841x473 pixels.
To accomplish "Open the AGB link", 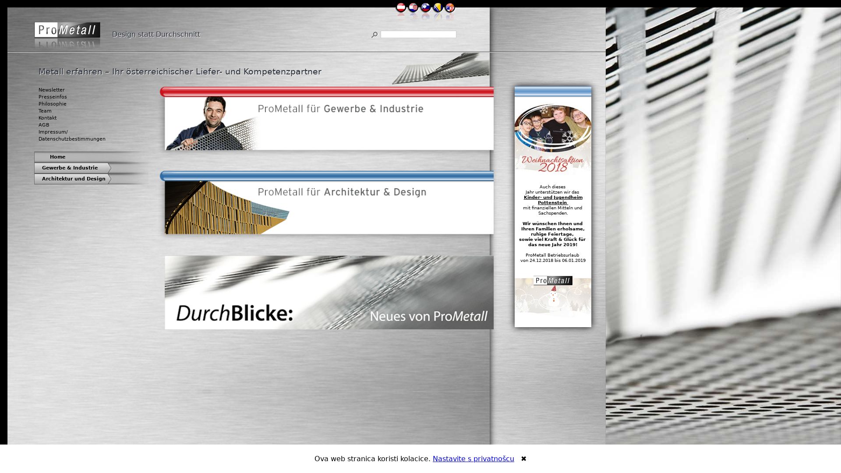I will [x=44, y=125].
